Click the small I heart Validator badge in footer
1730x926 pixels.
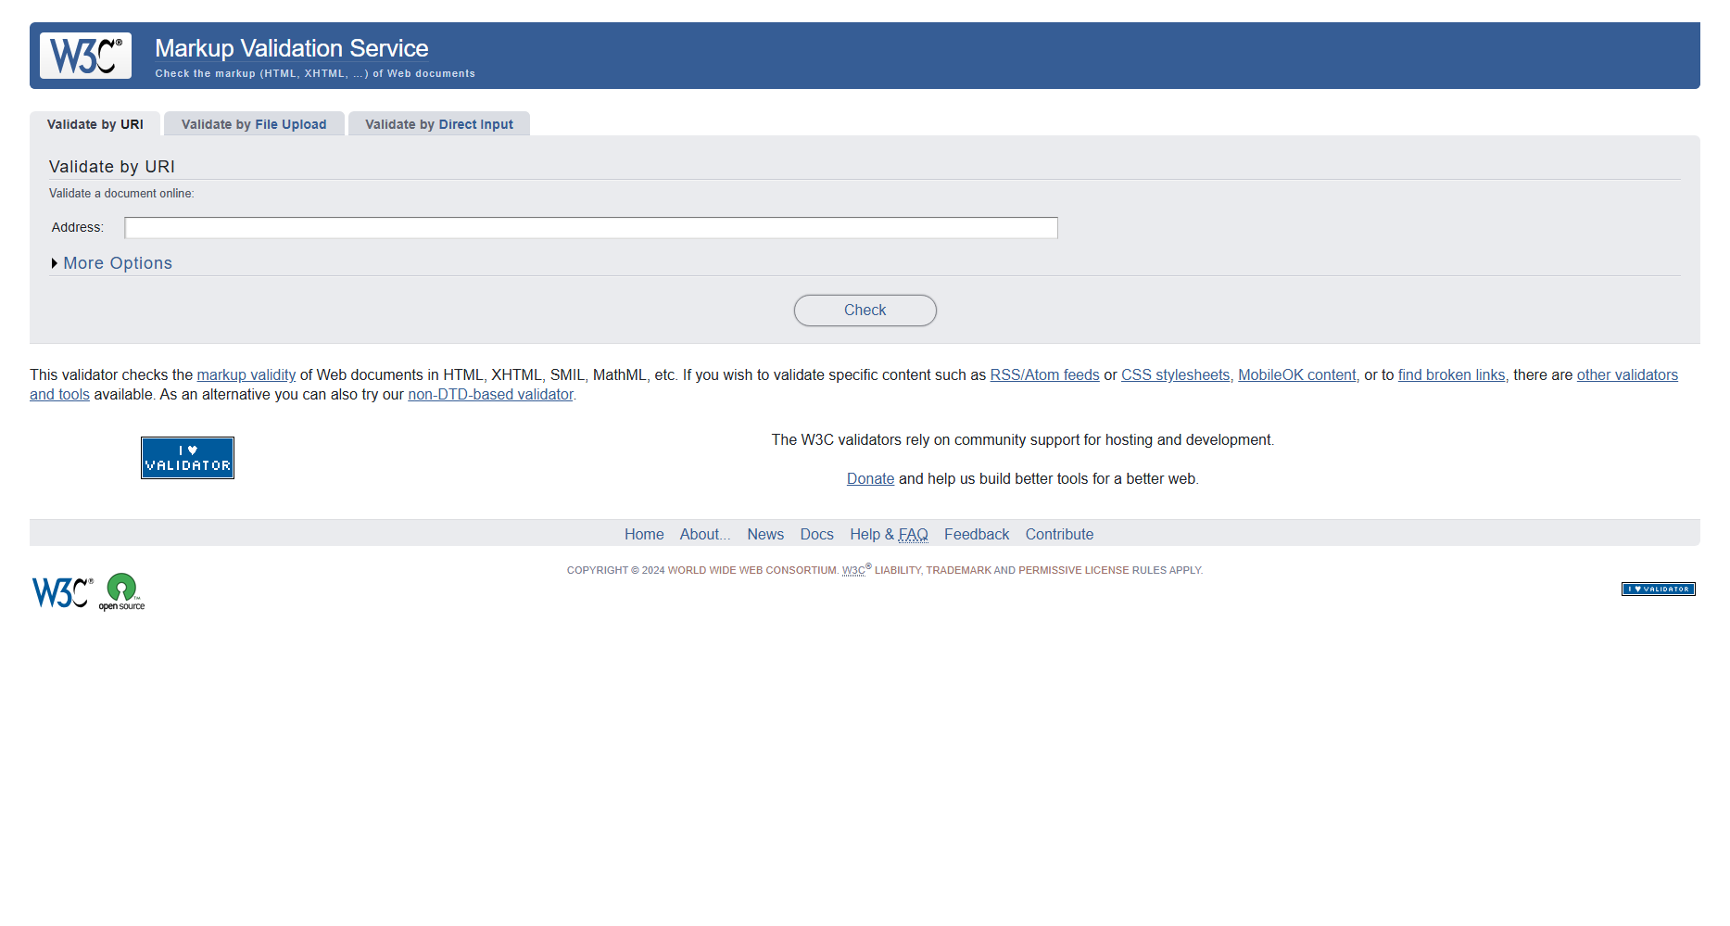pyautogui.click(x=1658, y=589)
